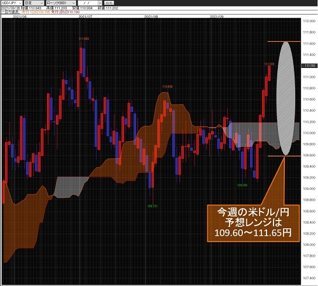Open the USD/JPY currency pair dropdown
The width and height of the screenshot is (318, 286).
[x=11, y=3]
